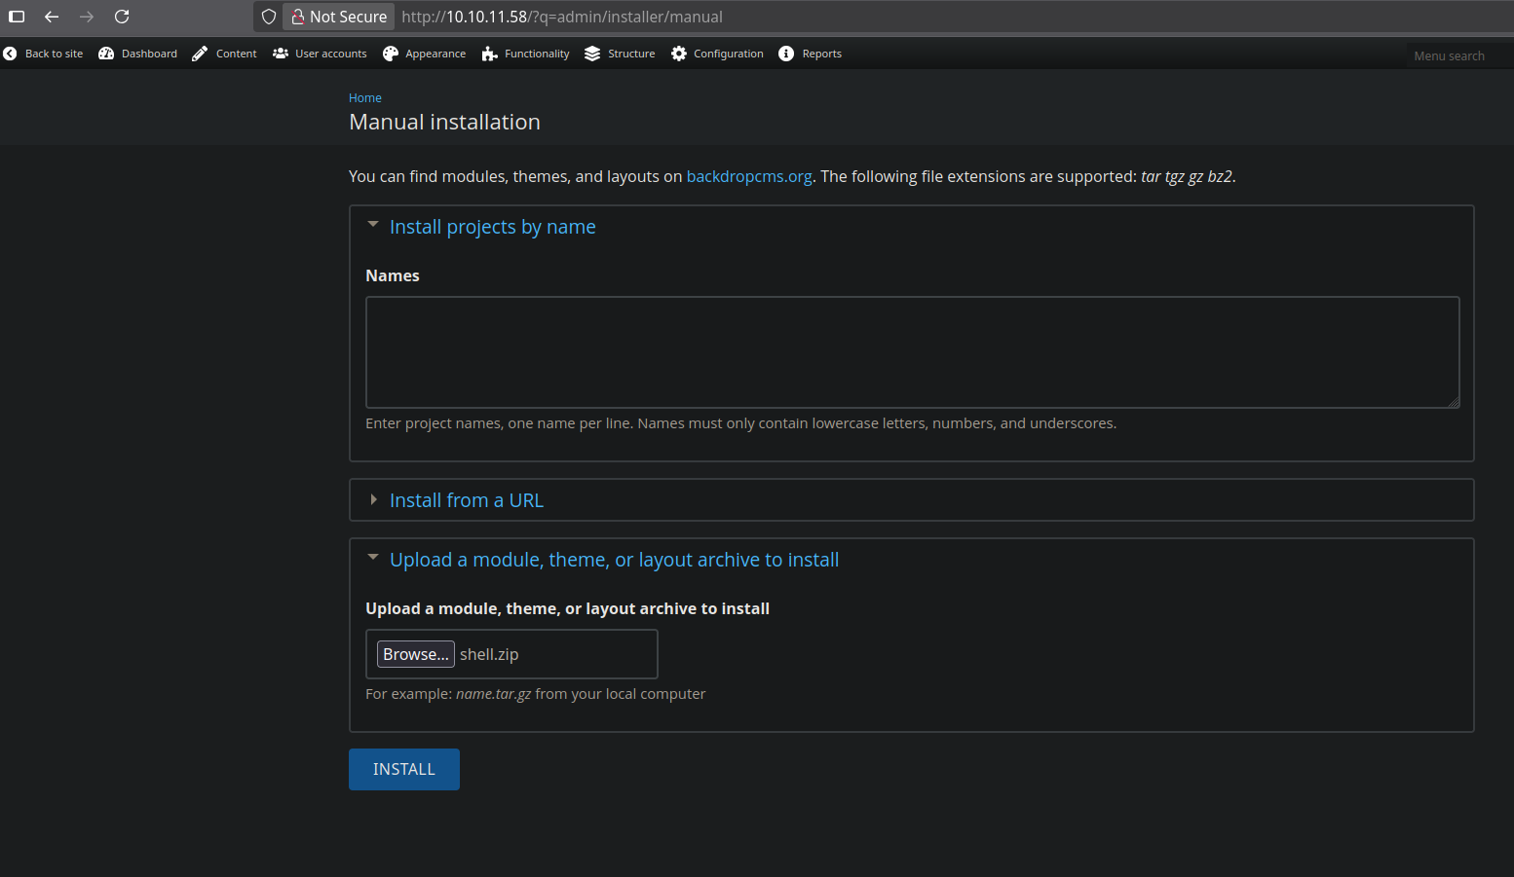The height and width of the screenshot is (877, 1514).
Task: Reload the page with the browser refresh button
Action: 122,17
